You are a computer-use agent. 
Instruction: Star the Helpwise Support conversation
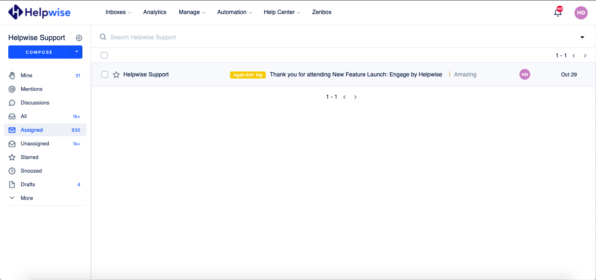pyautogui.click(x=116, y=75)
